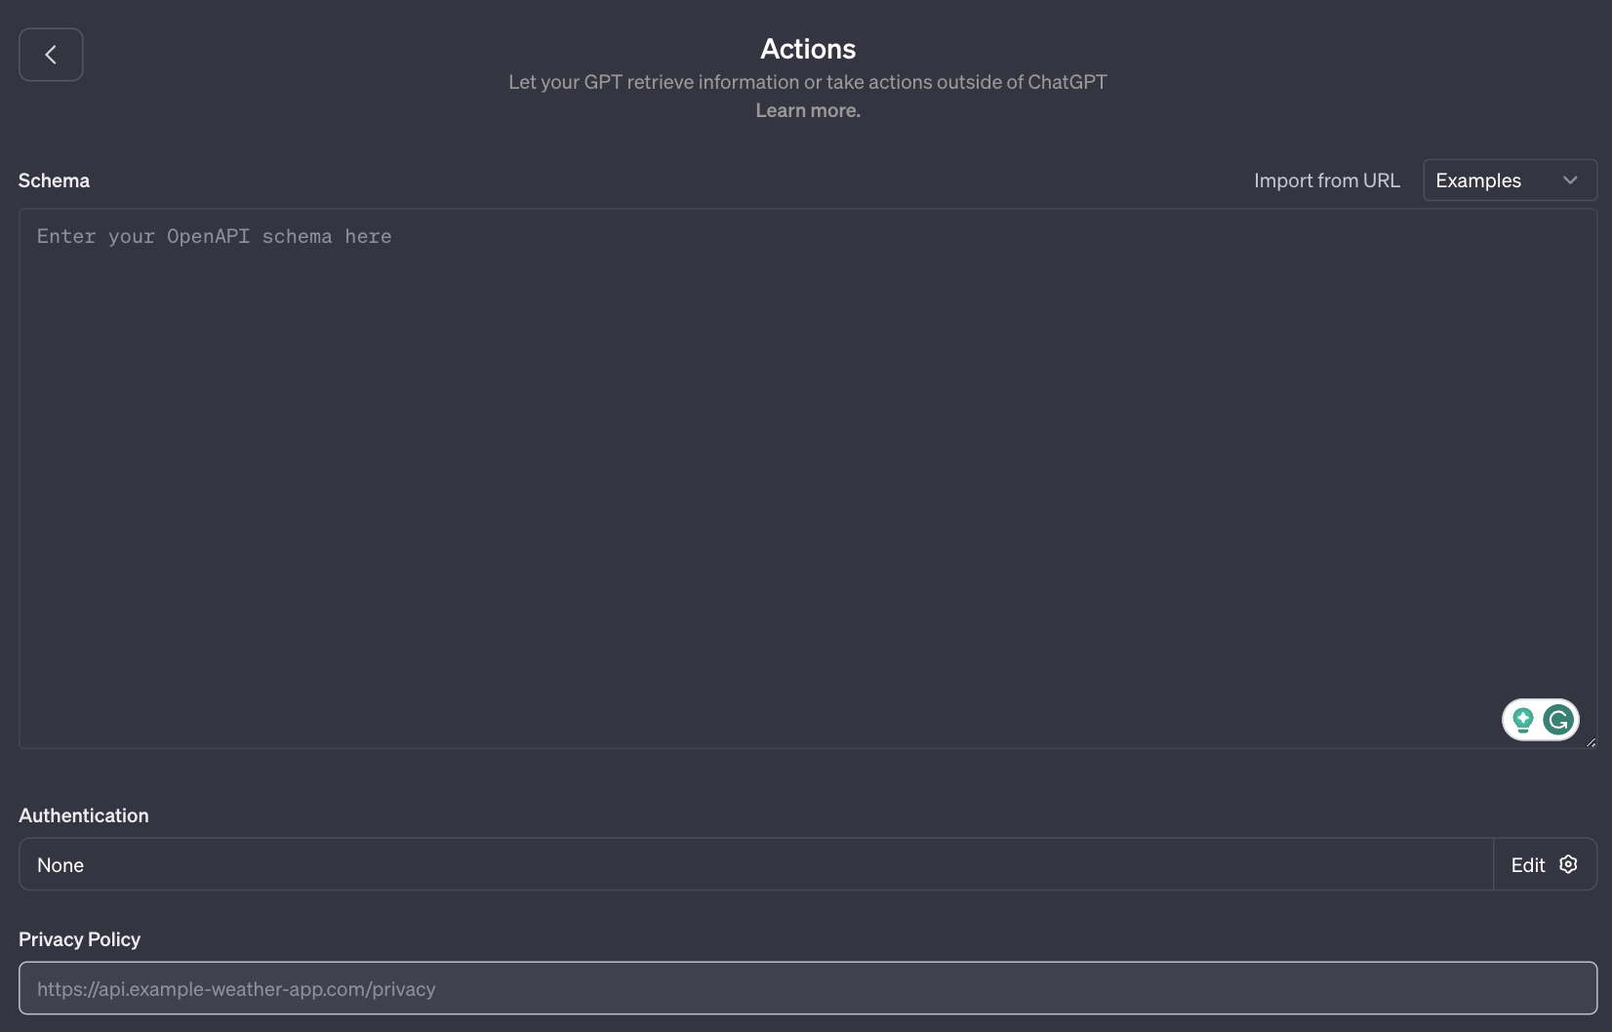1612x1032 pixels.
Task: Click Import from URL
Action: [x=1326, y=179]
